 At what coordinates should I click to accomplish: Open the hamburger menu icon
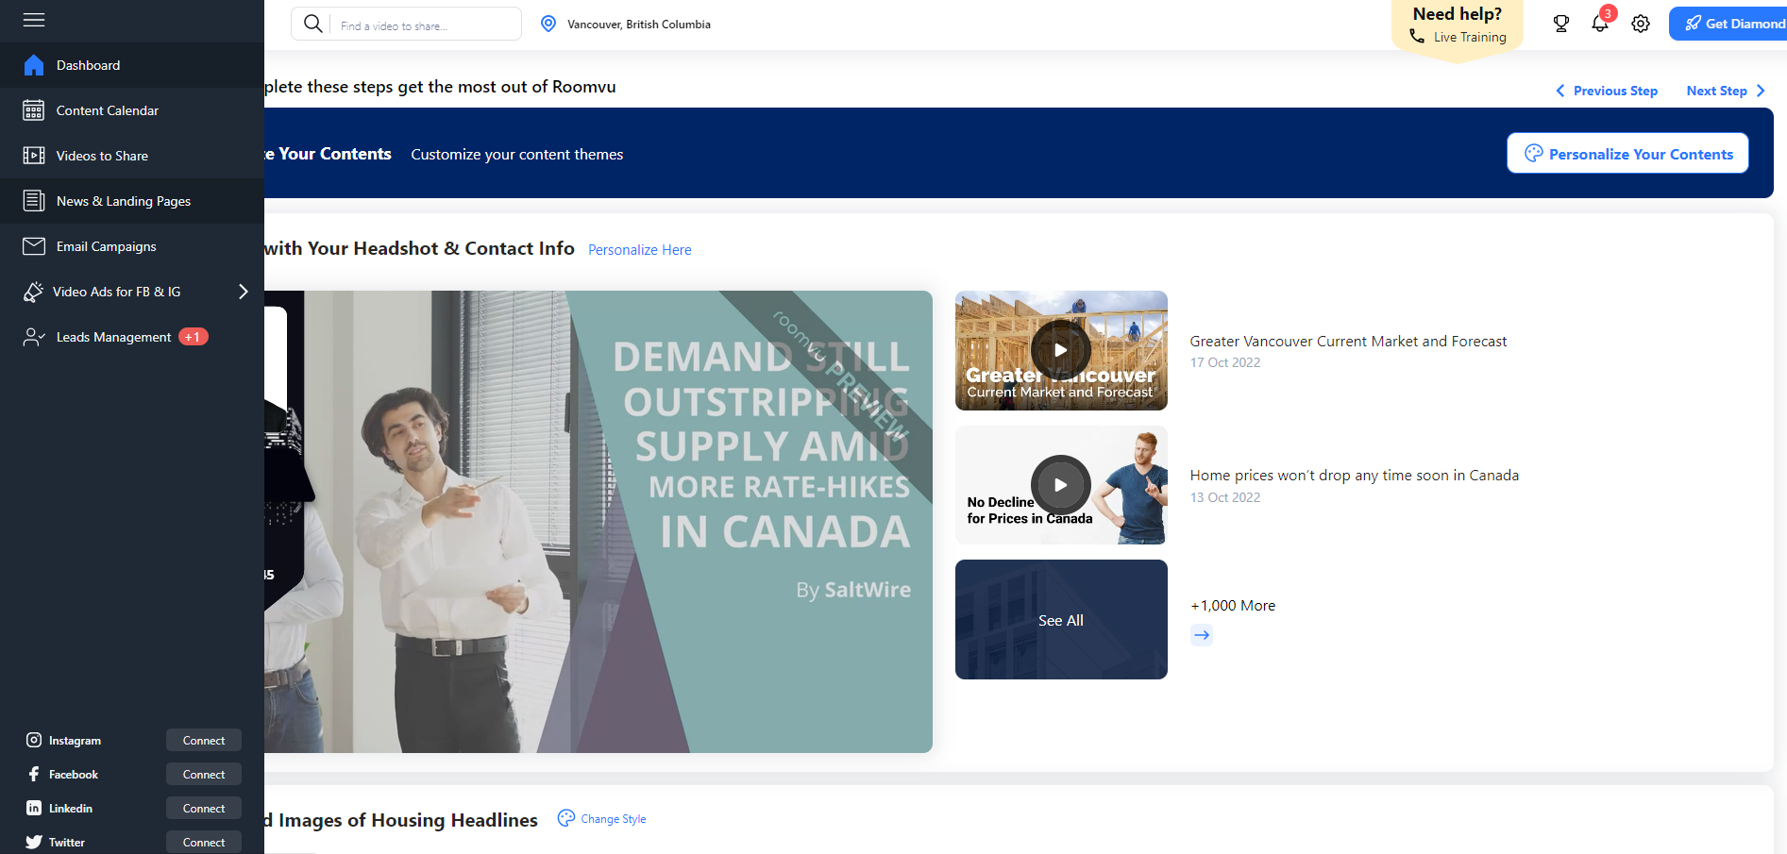[x=34, y=20]
